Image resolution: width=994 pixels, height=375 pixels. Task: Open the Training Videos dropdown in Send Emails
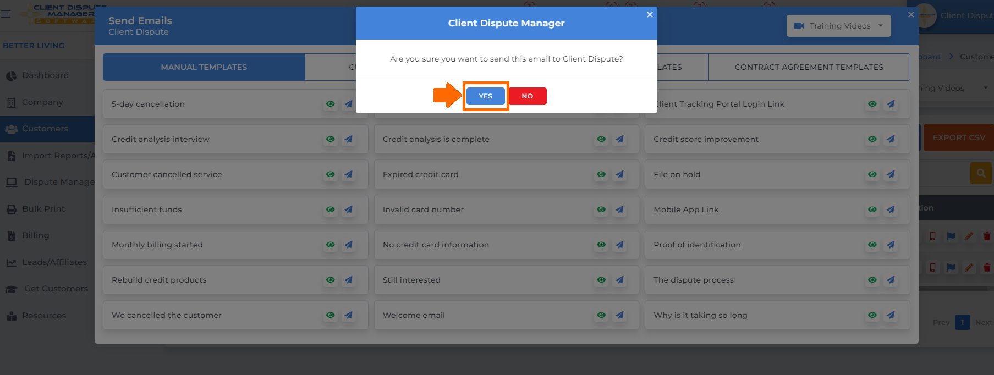pos(838,26)
